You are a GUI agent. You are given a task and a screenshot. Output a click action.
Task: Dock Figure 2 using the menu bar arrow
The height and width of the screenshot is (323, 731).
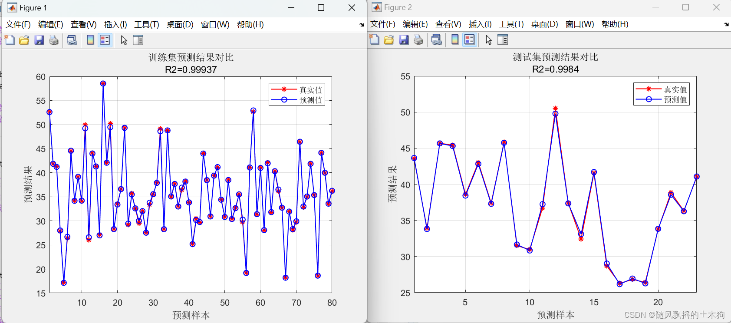[727, 24]
